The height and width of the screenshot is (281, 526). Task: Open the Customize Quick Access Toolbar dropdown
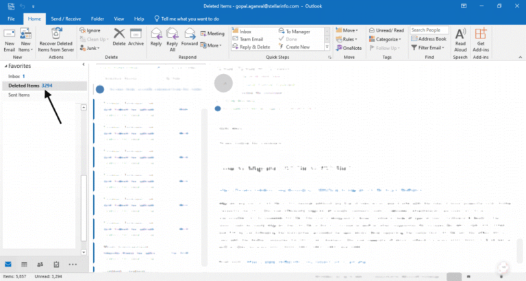point(33,6)
